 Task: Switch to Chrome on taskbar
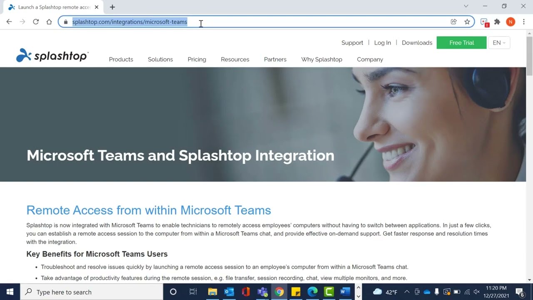[279, 292]
